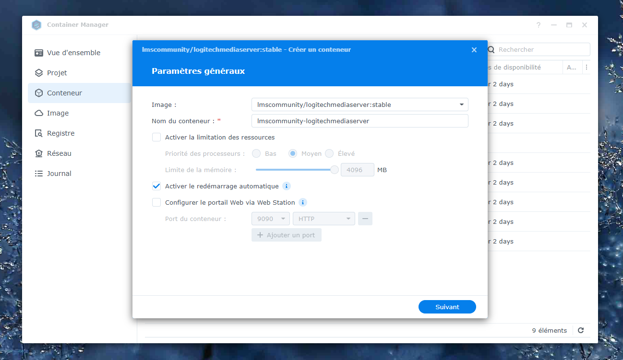Open the help question mark icon
The image size is (623, 360).
coord(539,25)
